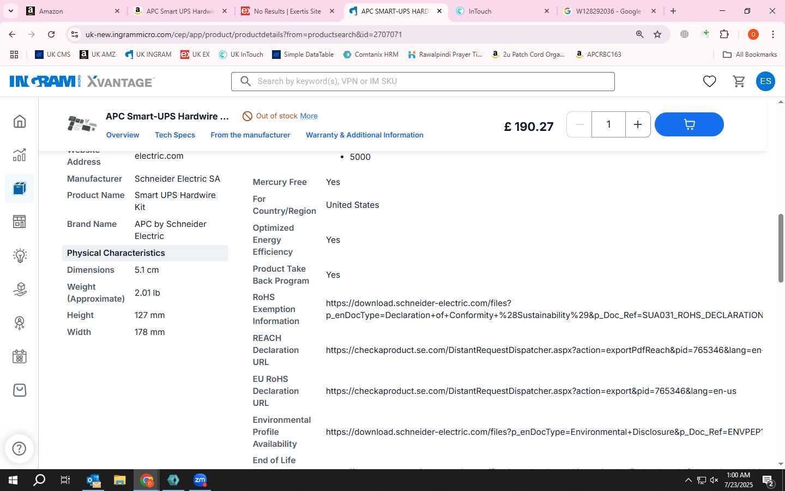Open the REACH Declaration URL text
This screenshot has width=785, height=491.
tap(544, 350)
